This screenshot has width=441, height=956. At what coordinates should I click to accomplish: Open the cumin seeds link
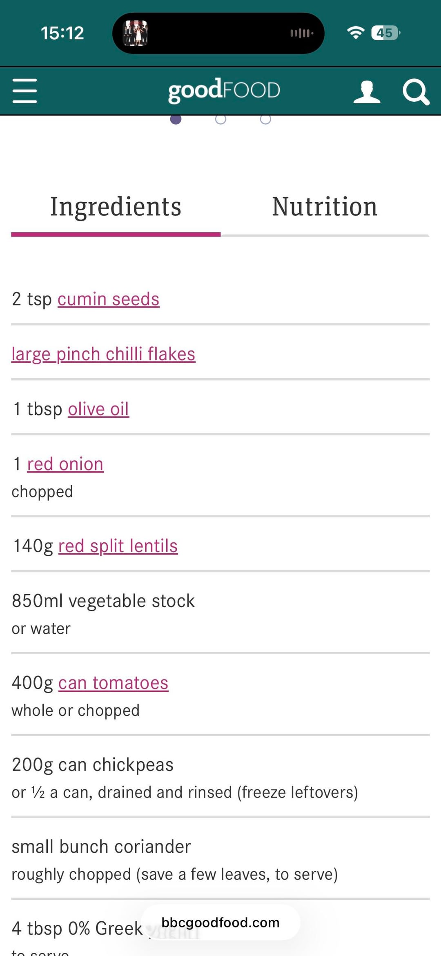pyautogui.click(x=108, y=299)
